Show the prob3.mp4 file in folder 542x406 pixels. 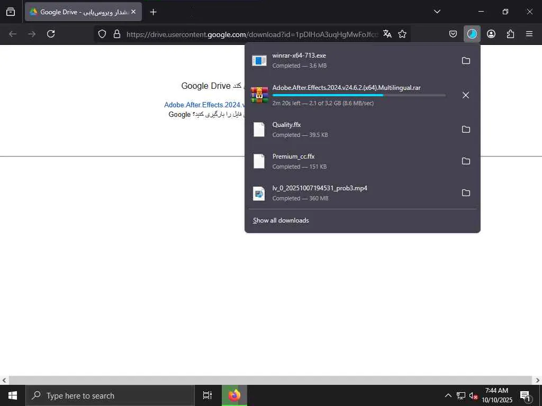pyautogui.click(x=466, y=192)
